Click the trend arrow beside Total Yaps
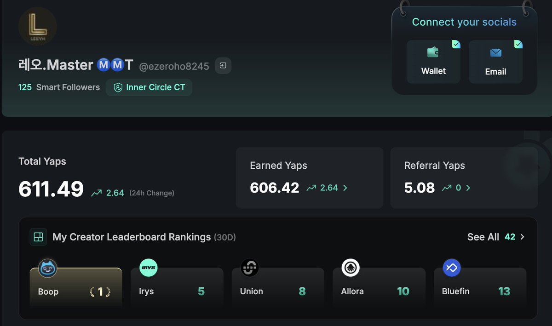This screenshot has height=326, width=552. click(x=96, y=193)
